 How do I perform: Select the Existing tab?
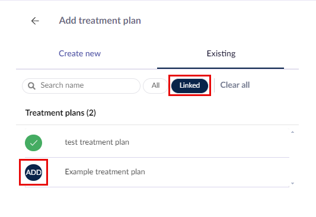pyautogui.click(x=221, y=53)
